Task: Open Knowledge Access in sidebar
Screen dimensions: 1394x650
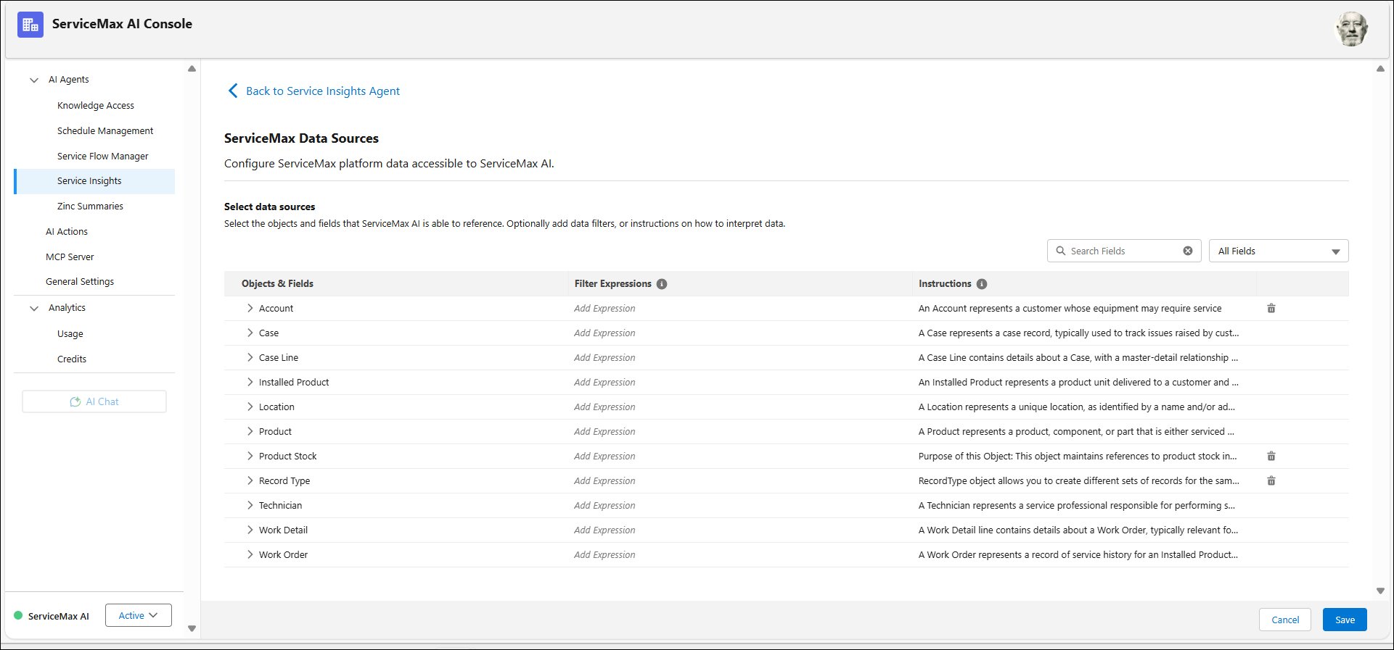Action: point(96,106)
